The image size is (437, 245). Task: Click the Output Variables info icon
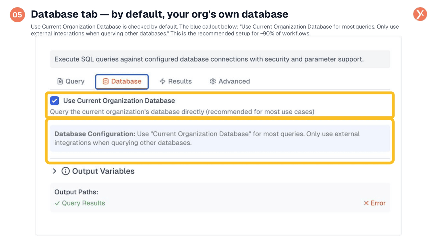[66, 171]
